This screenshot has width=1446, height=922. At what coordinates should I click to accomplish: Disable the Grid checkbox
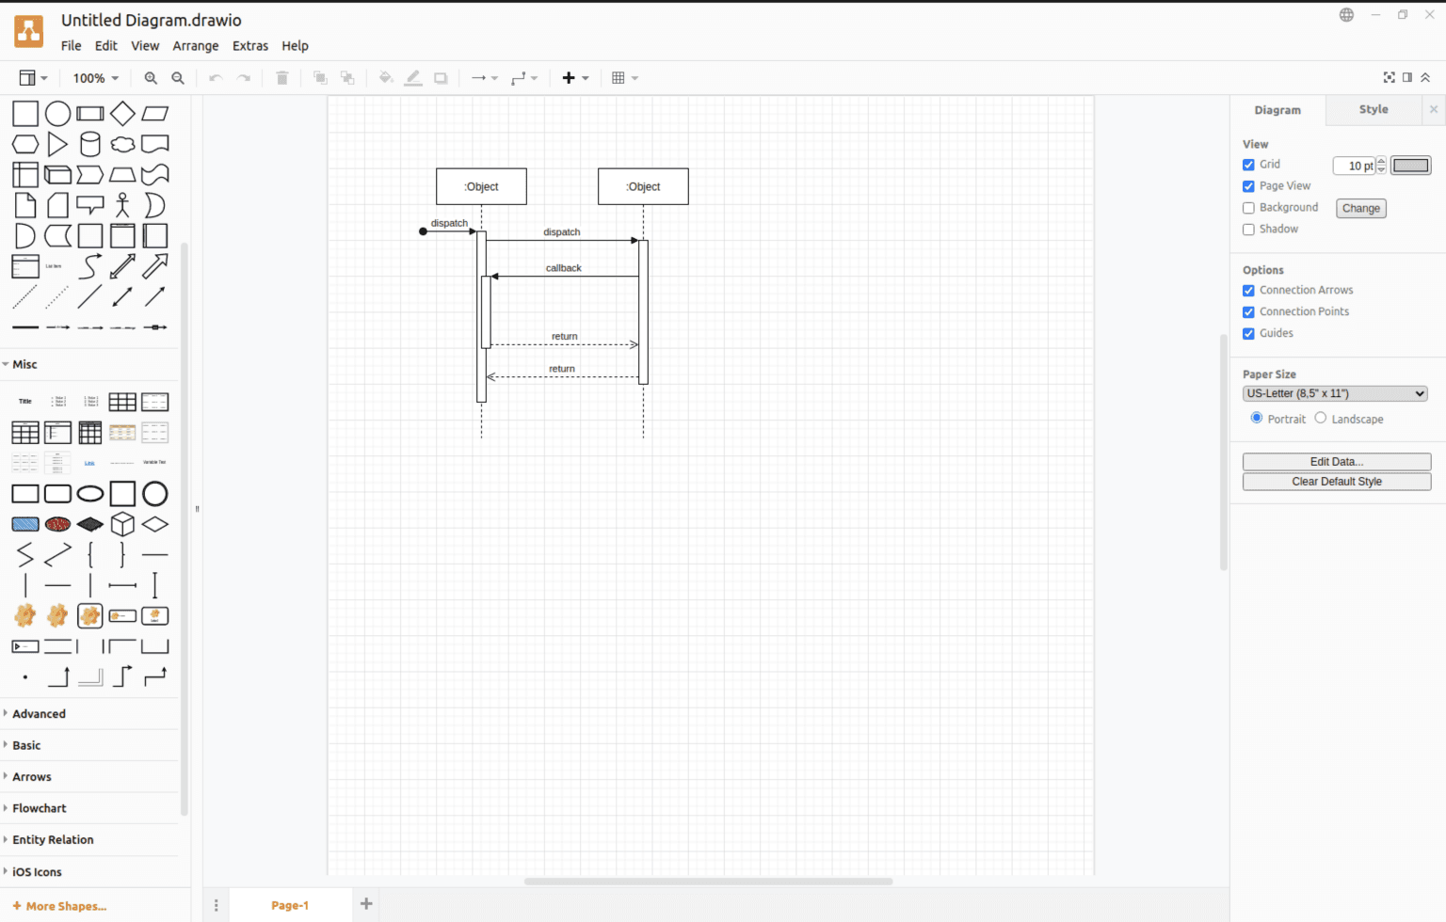click(1248, 164)
